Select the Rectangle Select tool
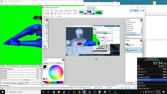 tap(44, 23)
